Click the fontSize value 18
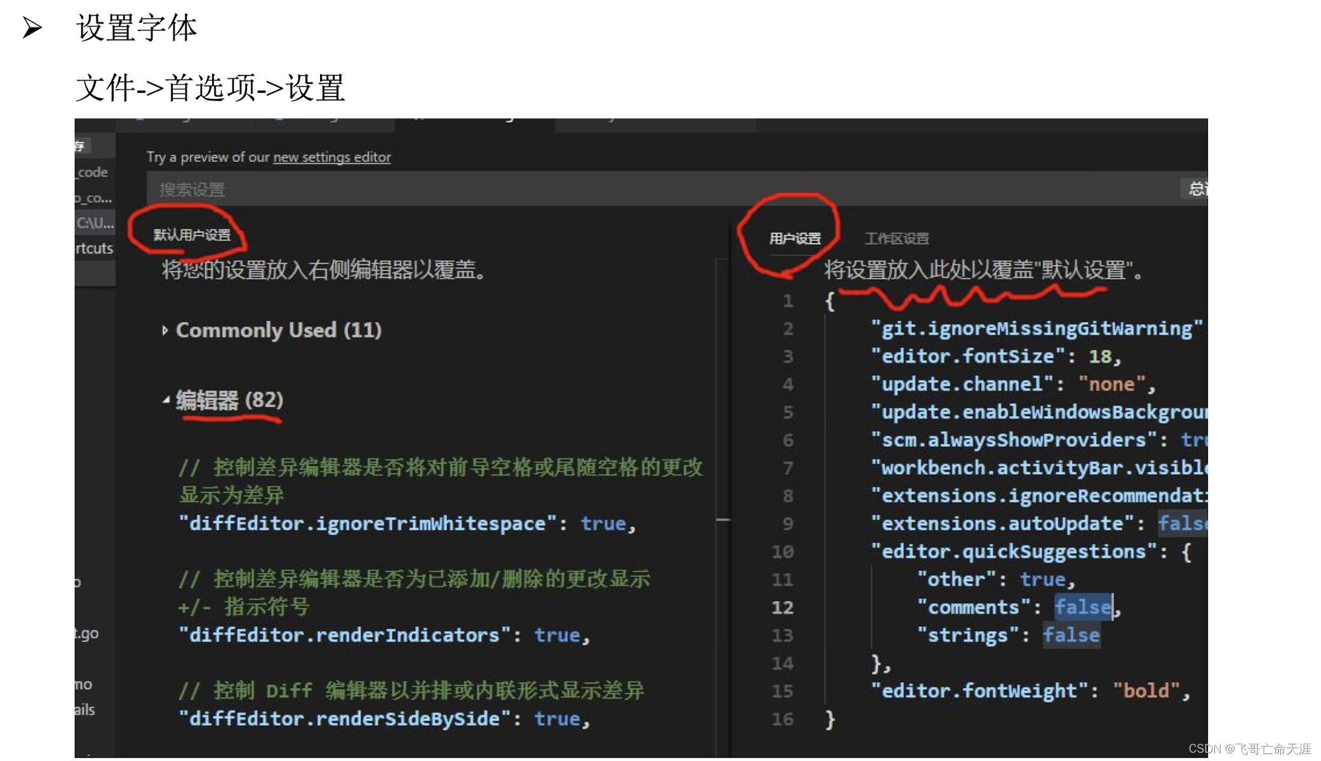The height and width of the screenshot is (761, 1321). pyautogui.click(x=1100, y=356)
